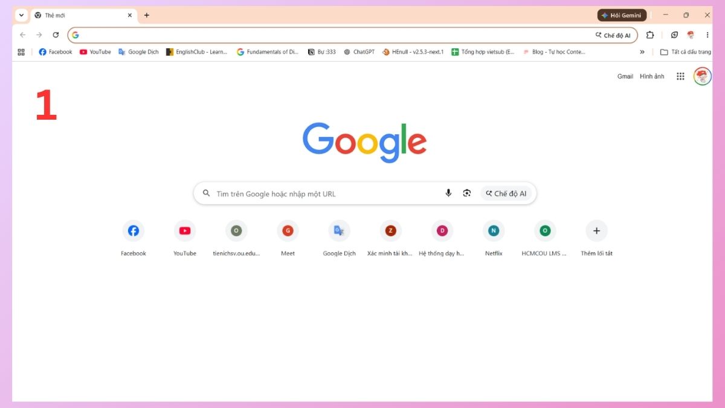Close the 'Thẻ mới' tab
This screenshot has height=408, width=725.
point(129,15)
